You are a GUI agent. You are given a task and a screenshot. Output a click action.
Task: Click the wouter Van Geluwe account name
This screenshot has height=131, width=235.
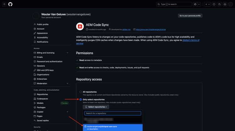(54, 14)
